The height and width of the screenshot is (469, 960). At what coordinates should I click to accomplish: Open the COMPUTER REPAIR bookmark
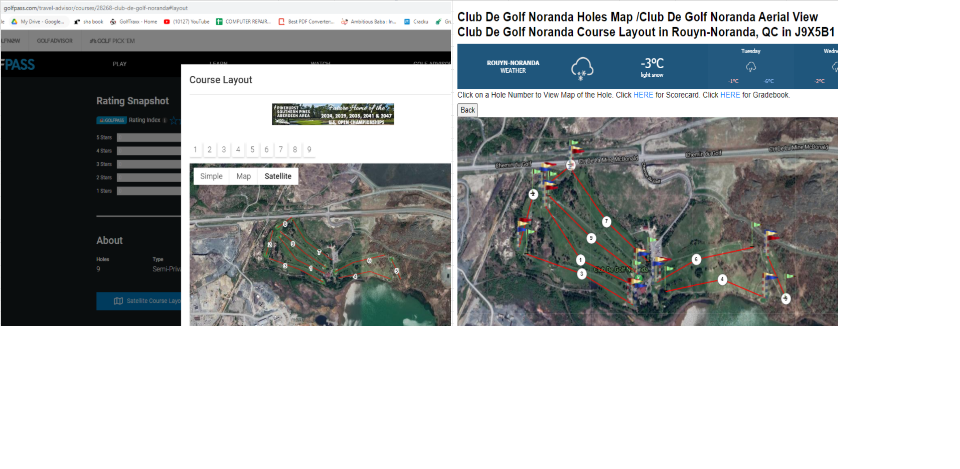[x=243, y=22]
